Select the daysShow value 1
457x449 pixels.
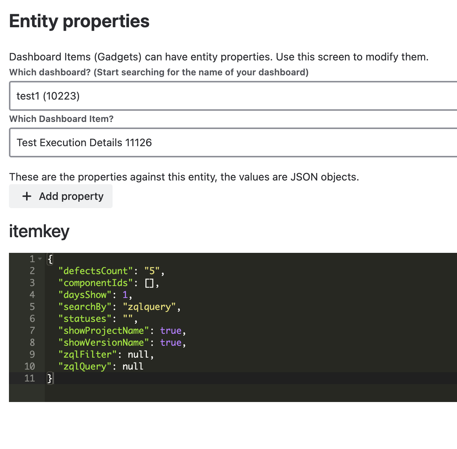125,295
